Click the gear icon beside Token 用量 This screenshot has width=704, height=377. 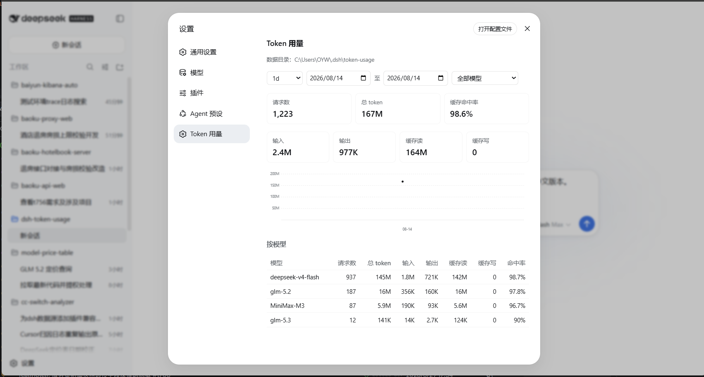183,134
